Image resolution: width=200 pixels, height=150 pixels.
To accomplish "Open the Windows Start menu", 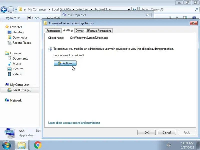I will point(6,145).
